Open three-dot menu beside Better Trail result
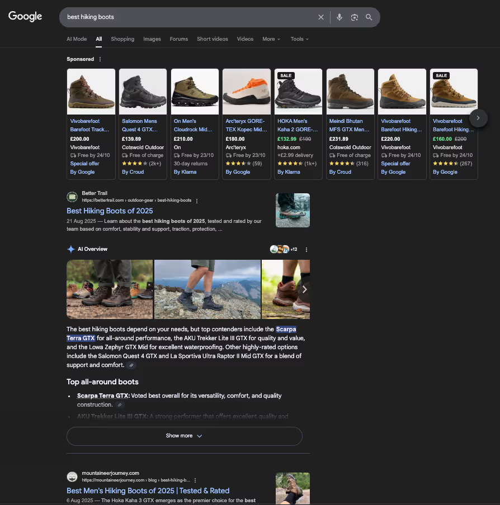The image size is (500, 505). (x=197, y=201)
